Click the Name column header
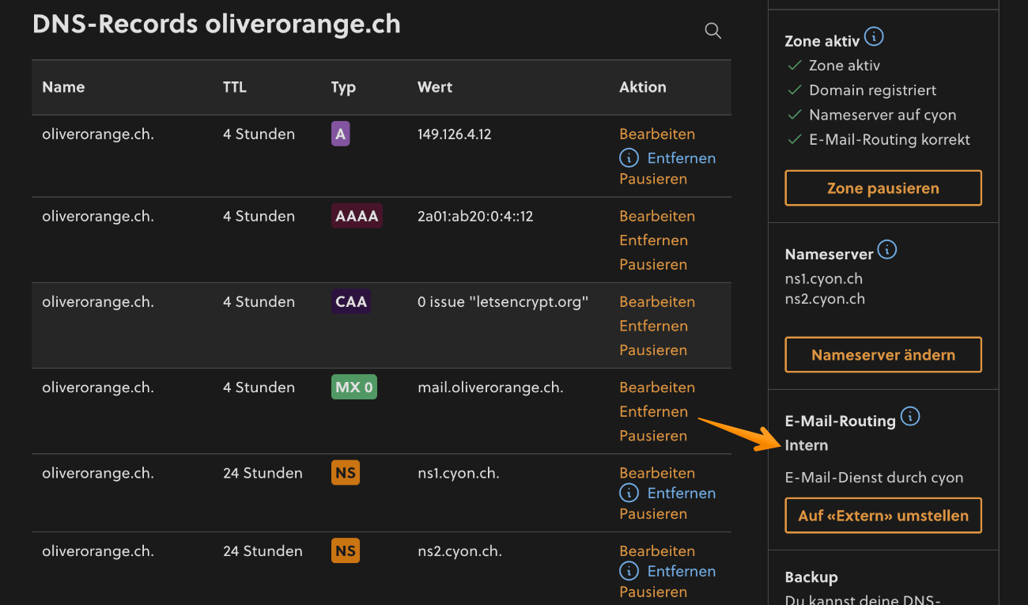 63,87
